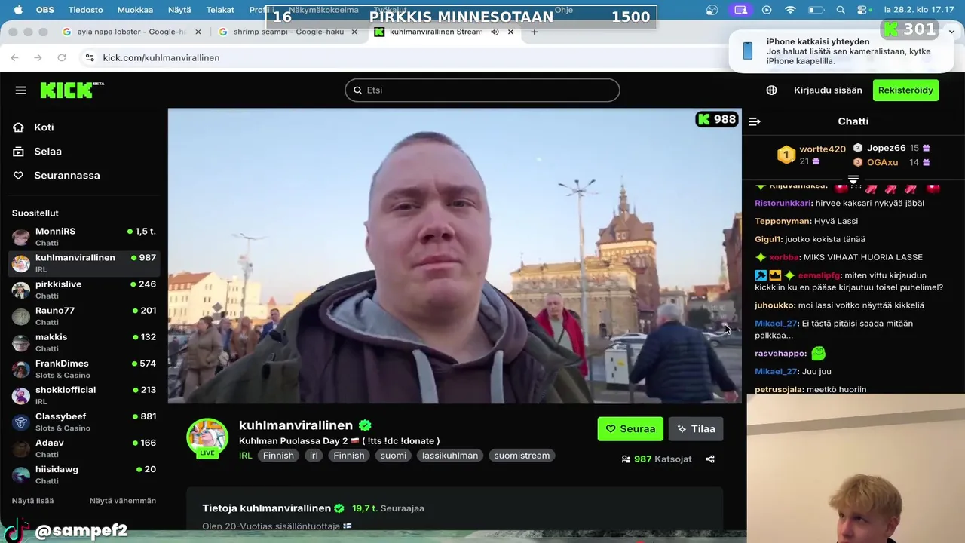Click Rekisteröidy sign up button
The width and height of the screenshot is (965, 543).
pyautogui.click(x=905, y=90)
